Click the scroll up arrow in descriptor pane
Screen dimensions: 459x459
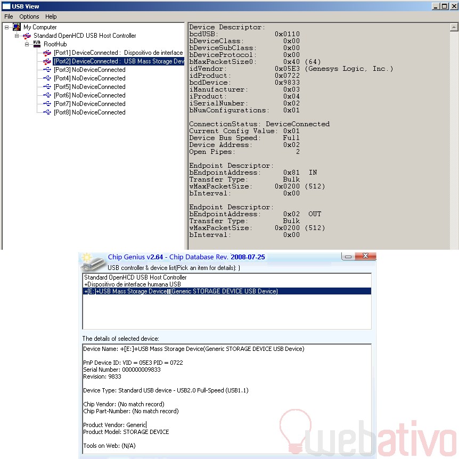click(454, 27)
